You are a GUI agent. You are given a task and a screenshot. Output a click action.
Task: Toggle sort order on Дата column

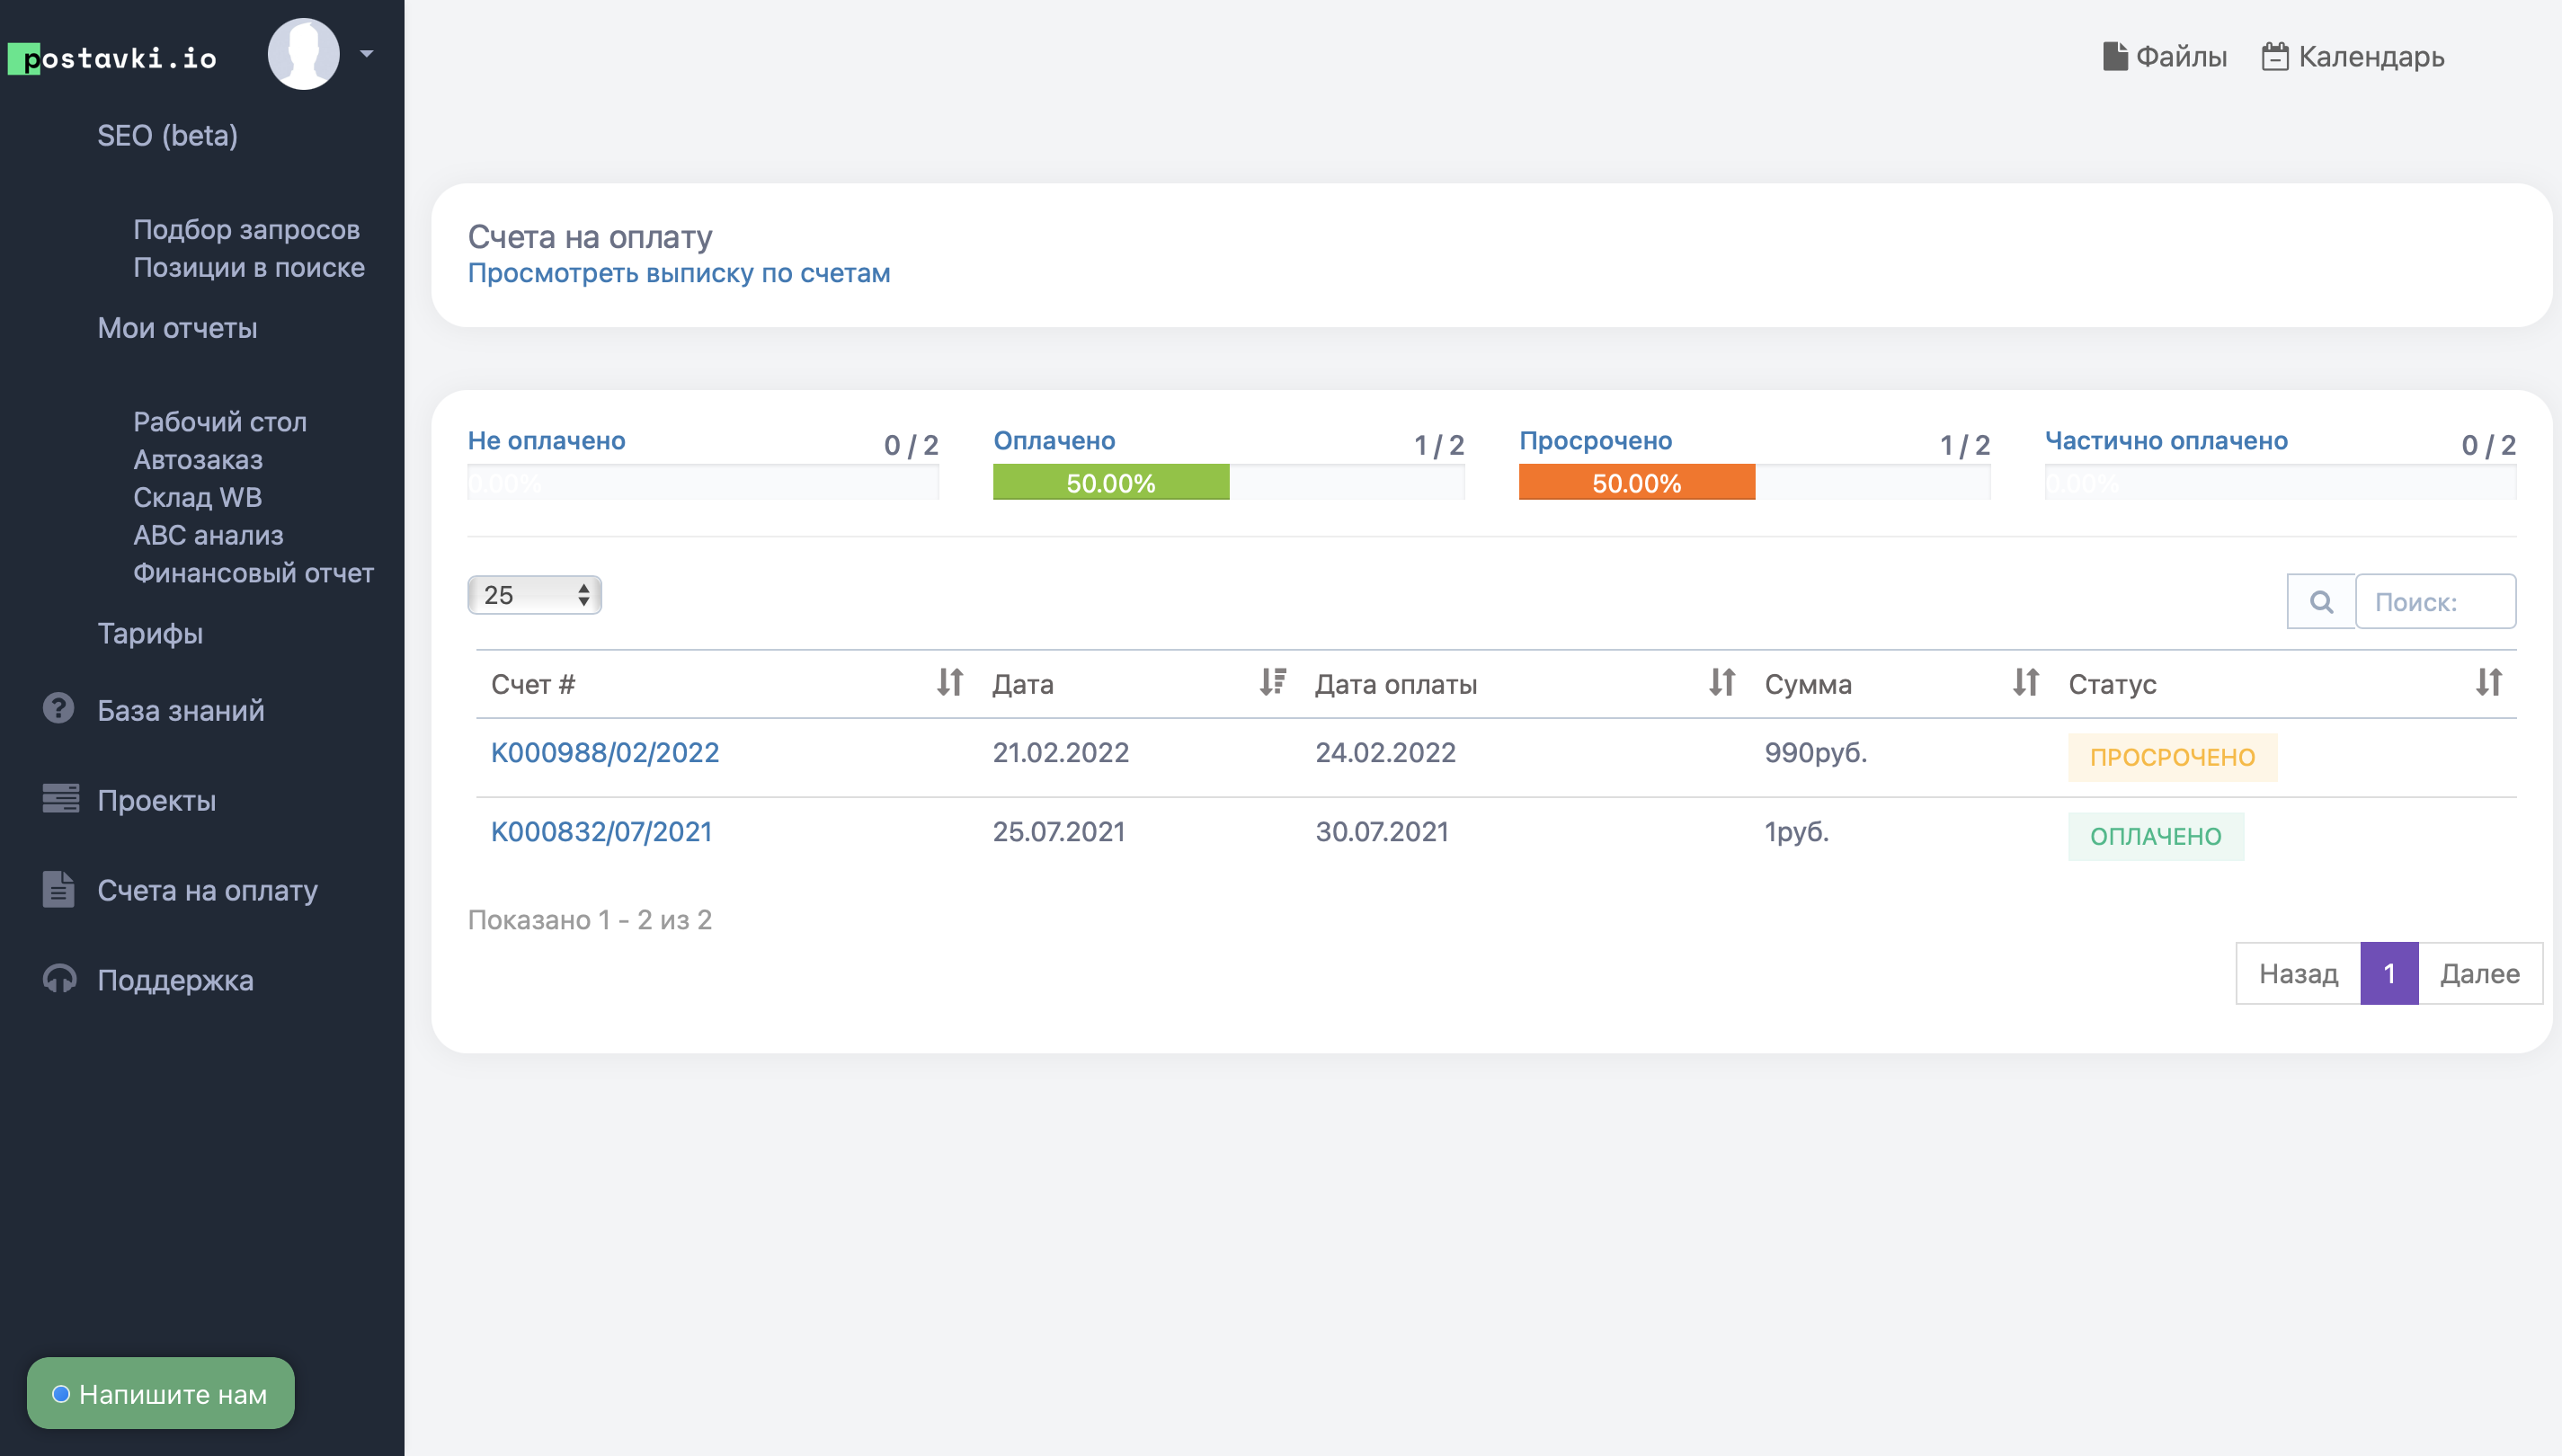point(1272,683)
